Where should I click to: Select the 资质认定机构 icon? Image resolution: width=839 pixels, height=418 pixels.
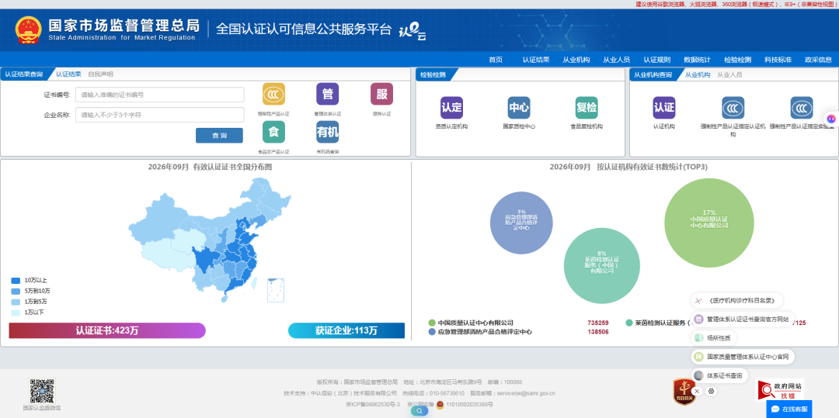point(451,107)
